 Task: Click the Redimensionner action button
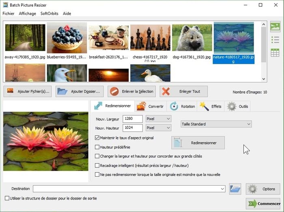point(198,143)
